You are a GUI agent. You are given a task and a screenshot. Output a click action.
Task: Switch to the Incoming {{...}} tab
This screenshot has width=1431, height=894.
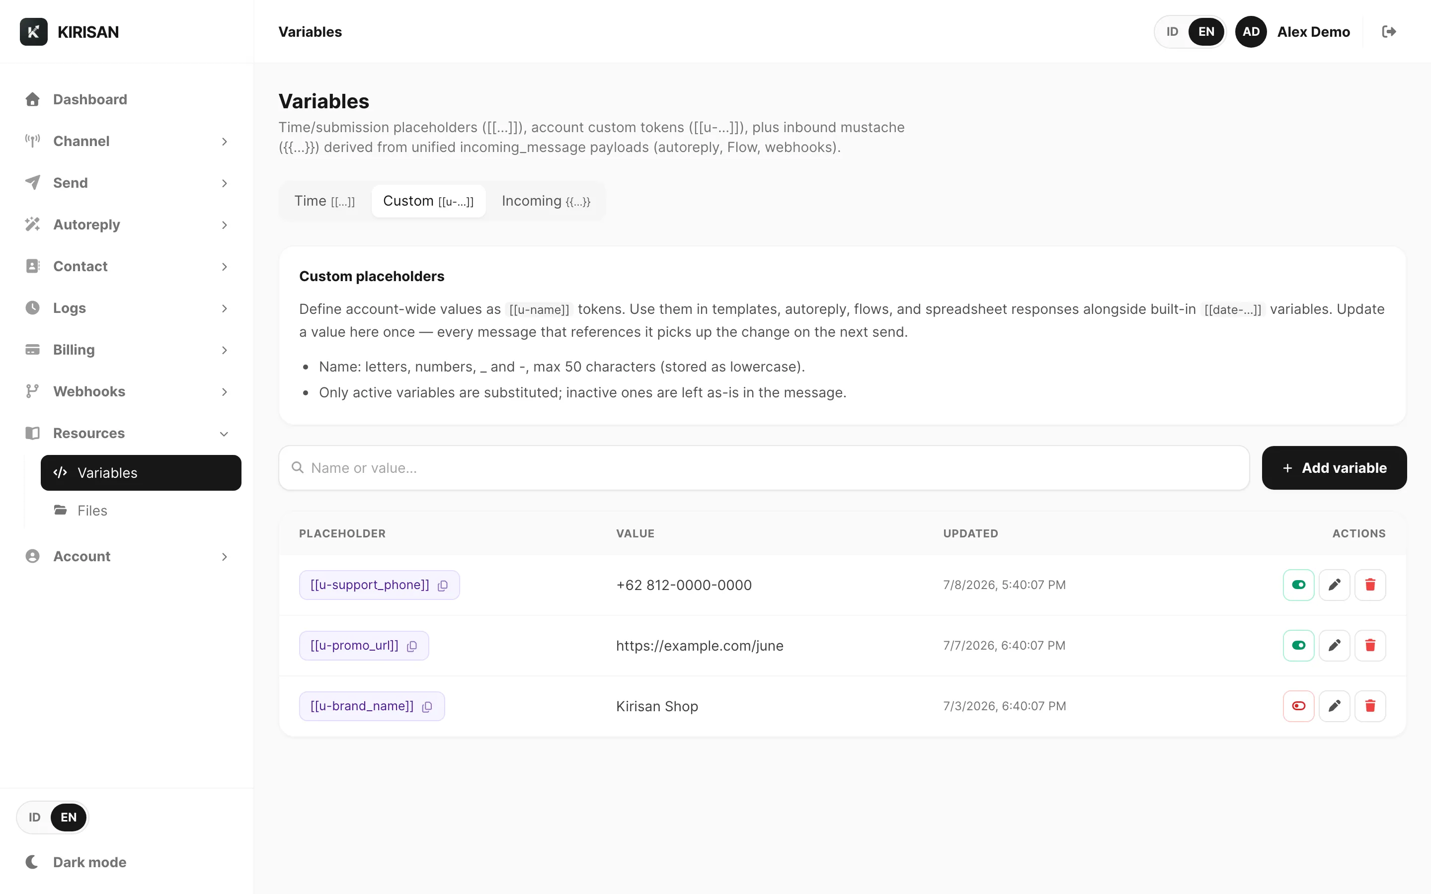(546, 201)
